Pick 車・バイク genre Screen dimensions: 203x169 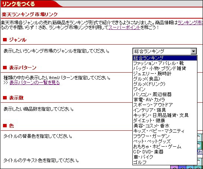165,157
